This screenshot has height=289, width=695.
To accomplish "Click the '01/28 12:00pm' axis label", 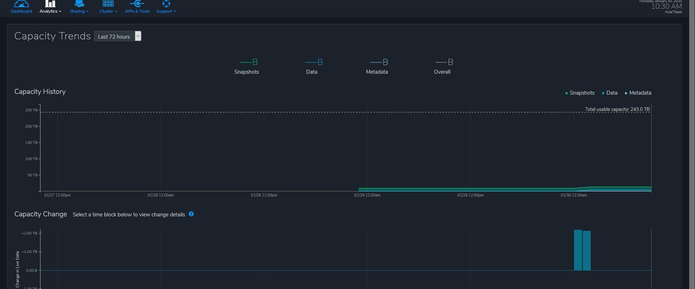I will pyautogui.click(x=264, y=195).
